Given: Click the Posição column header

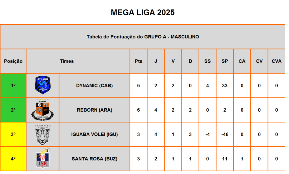Looking at the screenshot, I should point(13,61).
